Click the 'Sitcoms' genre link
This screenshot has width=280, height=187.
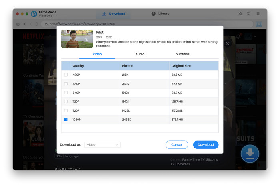[212, 159]
